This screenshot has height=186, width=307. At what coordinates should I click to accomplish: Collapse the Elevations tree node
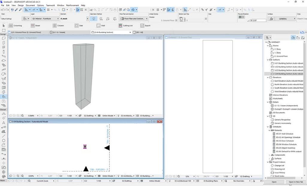pyautogui.click(x=268, y=77)
